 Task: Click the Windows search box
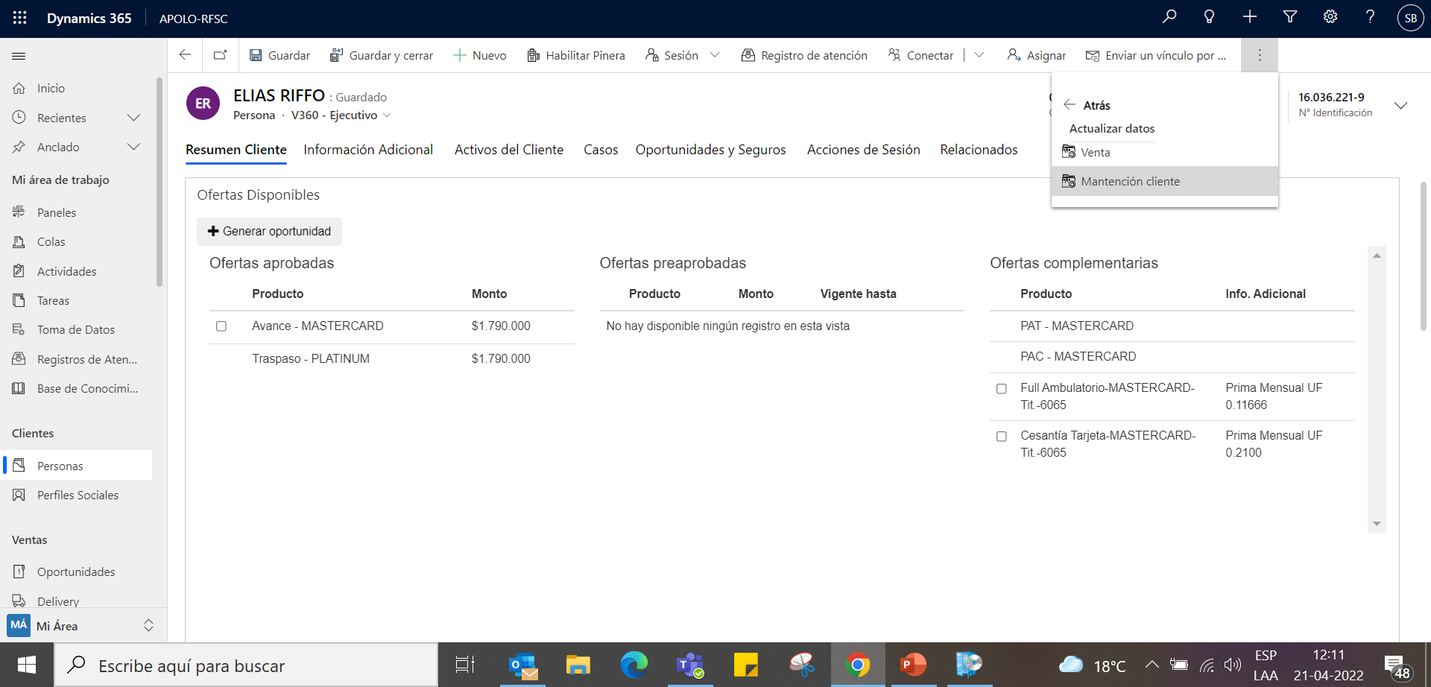coord(246,665)
